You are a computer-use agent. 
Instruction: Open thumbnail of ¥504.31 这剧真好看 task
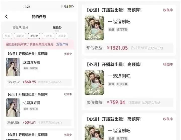coord(13,108)
